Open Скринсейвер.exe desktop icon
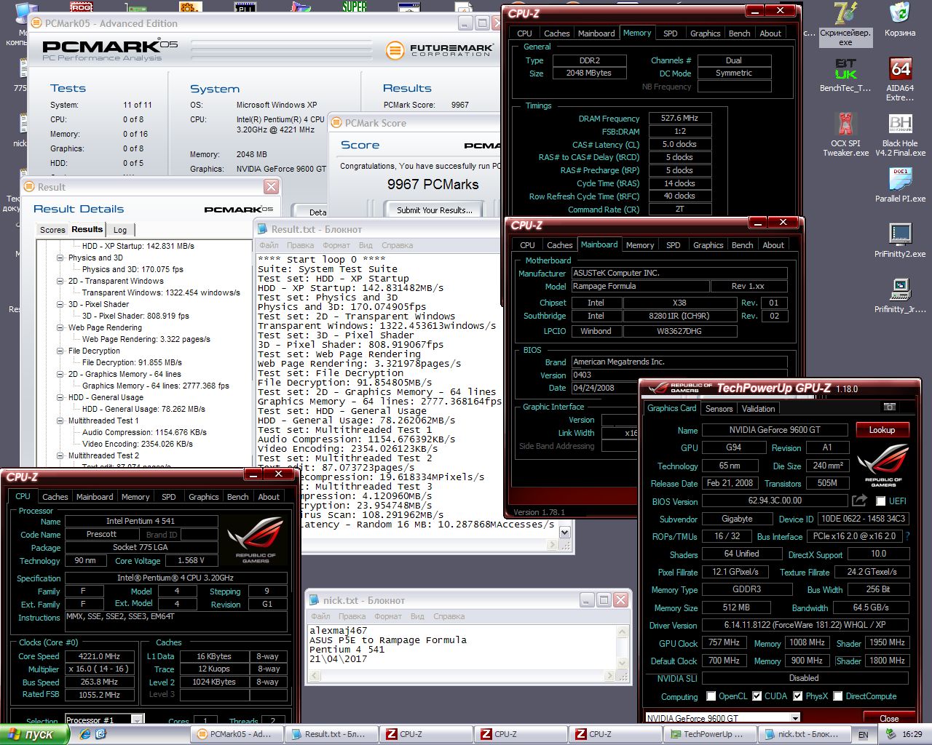Screen dimensions: 932x745 pos(845,24)
